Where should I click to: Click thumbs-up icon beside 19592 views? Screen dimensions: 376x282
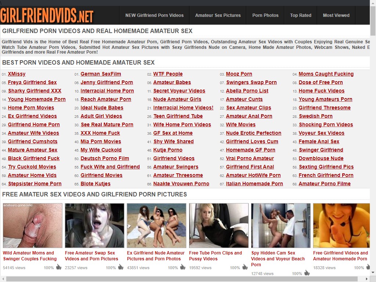pyautogui.click(x=245, y=267)
